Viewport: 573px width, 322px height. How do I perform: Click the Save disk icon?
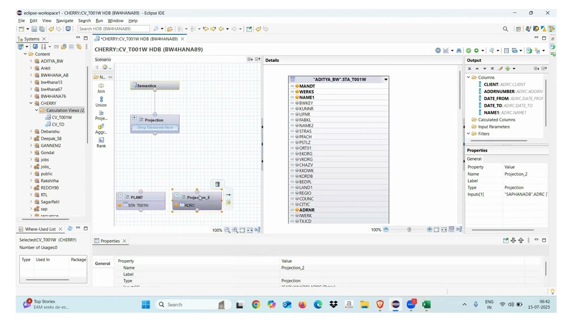pos(34,29)
